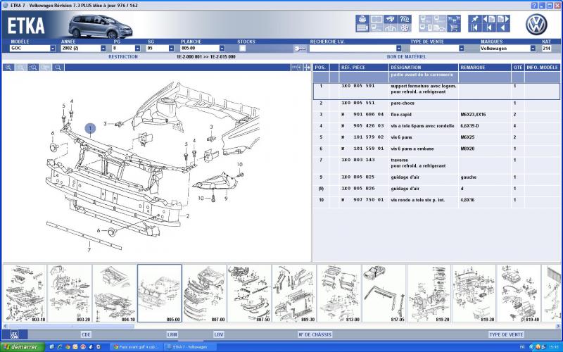Viewport: 563px width, 352px height.
Task: Click the POS. column header
Action: tap(321, 68)
